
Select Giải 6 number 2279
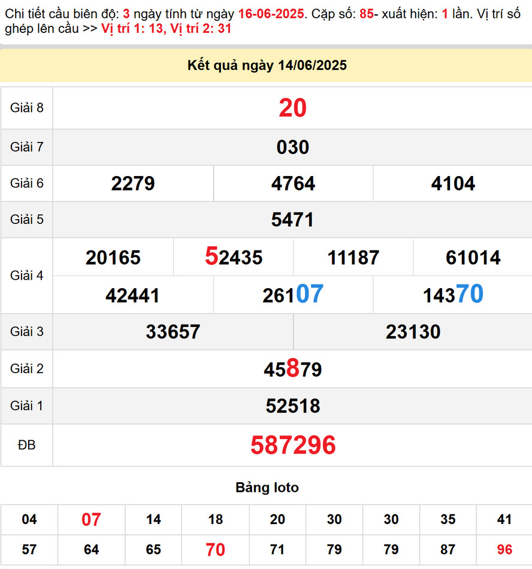coord(133,183)
